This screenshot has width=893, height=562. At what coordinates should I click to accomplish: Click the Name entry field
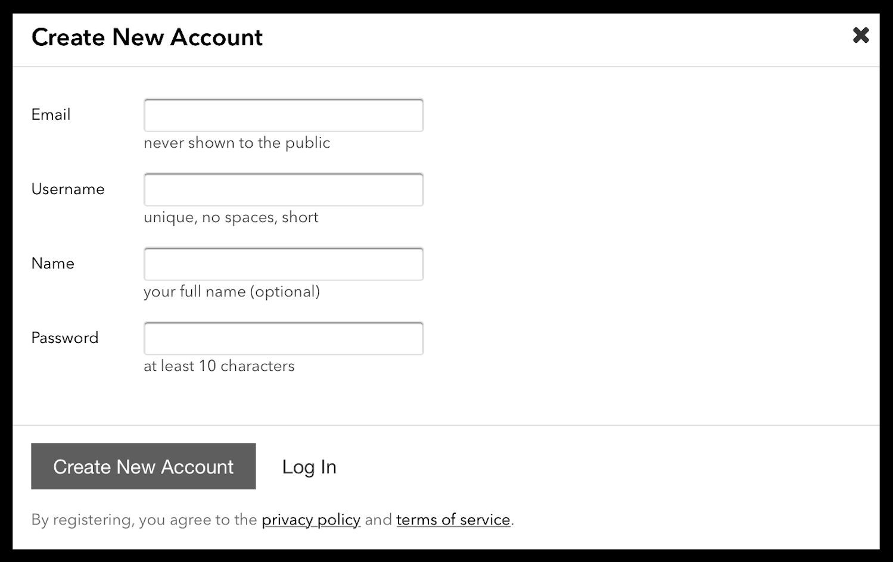coord(283,264)
